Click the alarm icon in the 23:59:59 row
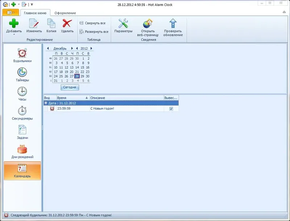Image resolution: width=290 pixels, height=221 pixels. 52,109
